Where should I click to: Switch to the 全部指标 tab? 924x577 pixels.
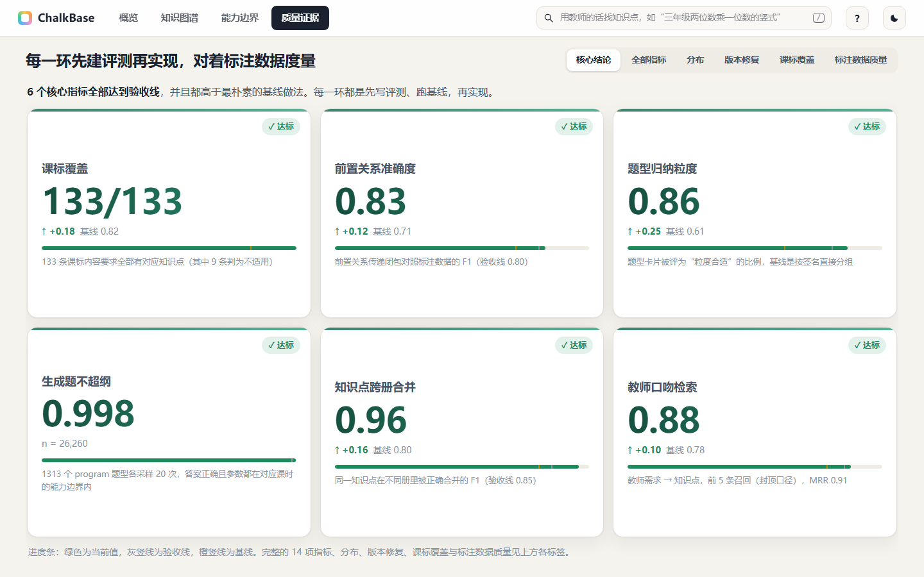[649, 60]
